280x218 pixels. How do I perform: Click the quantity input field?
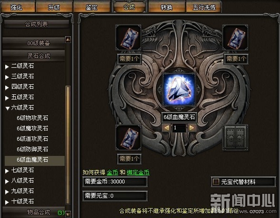click(x=179, y=127)
